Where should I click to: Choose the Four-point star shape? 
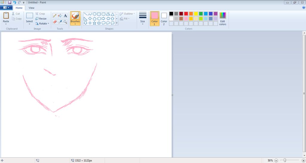90,23
